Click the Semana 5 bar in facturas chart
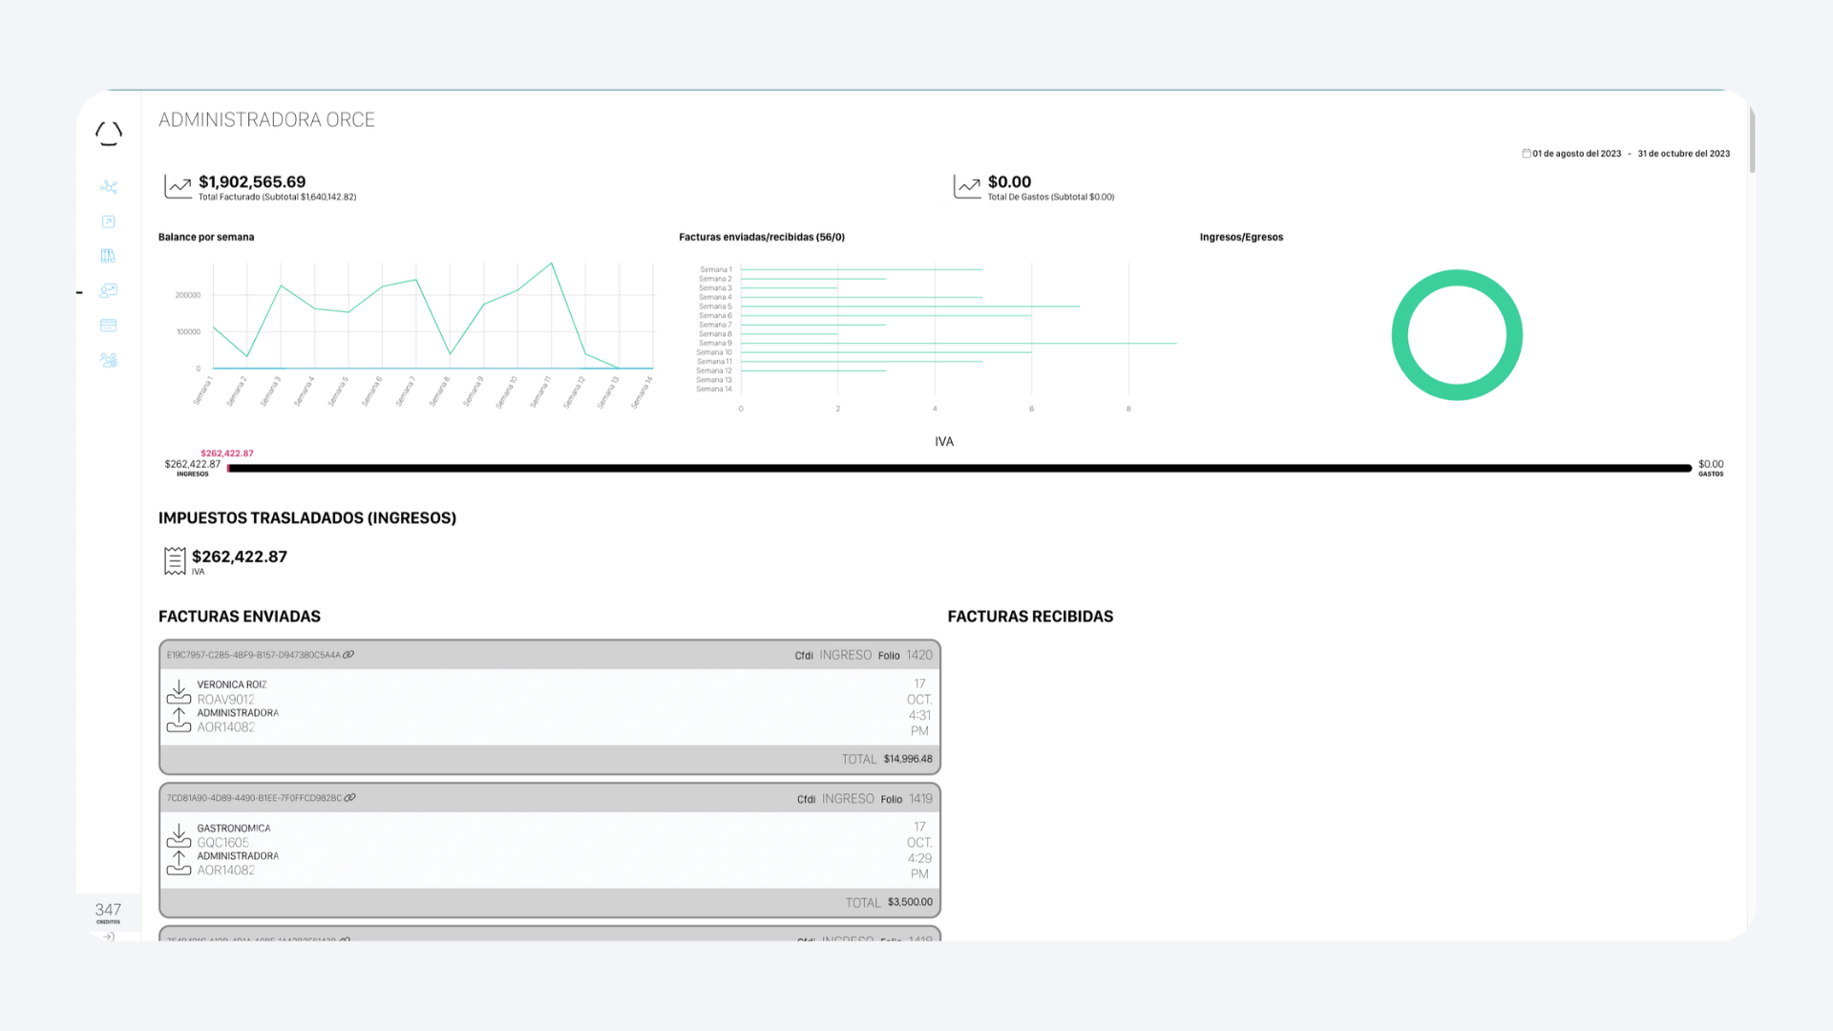The image size is (1833, 1031). point(910,306)
